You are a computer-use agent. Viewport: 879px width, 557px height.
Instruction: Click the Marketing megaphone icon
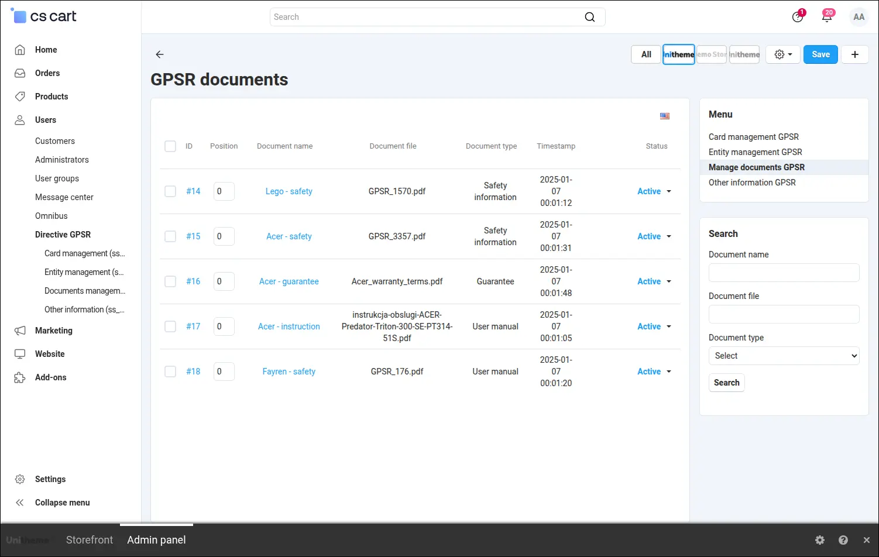(x=20, y=331)
